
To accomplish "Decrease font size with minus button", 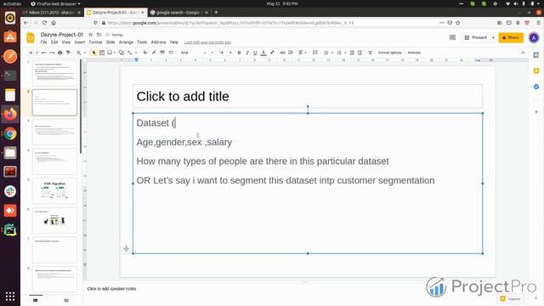I will click(x=212, y=53).
